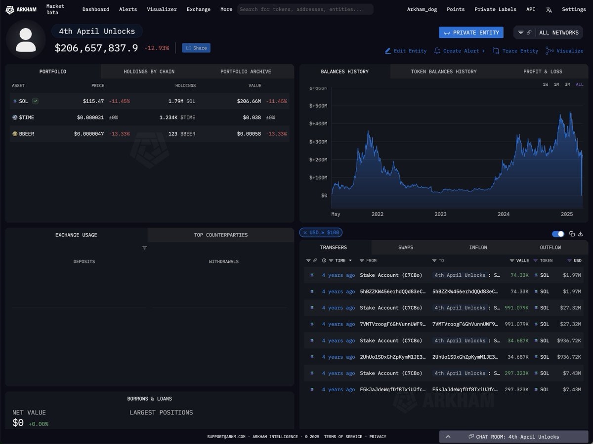Open the All Networks dropdown
Image resolution: width=593 pixels, height=444 pixels.
tap(548, 33)
